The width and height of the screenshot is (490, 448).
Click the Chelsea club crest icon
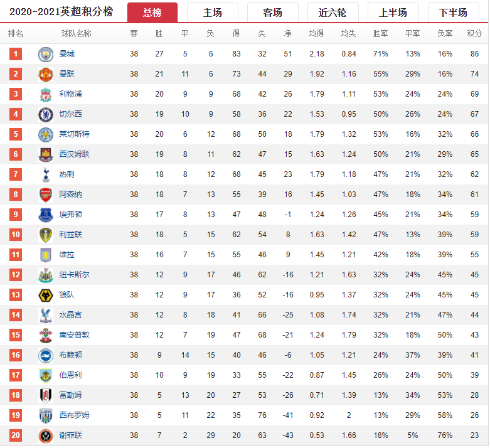coord(46,114)
